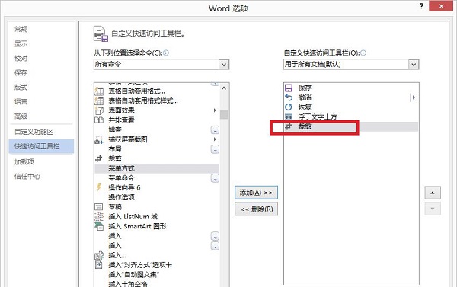Click the Save (保存) icon in toolbar list
457x287 pixels.
tap(289, 88)
